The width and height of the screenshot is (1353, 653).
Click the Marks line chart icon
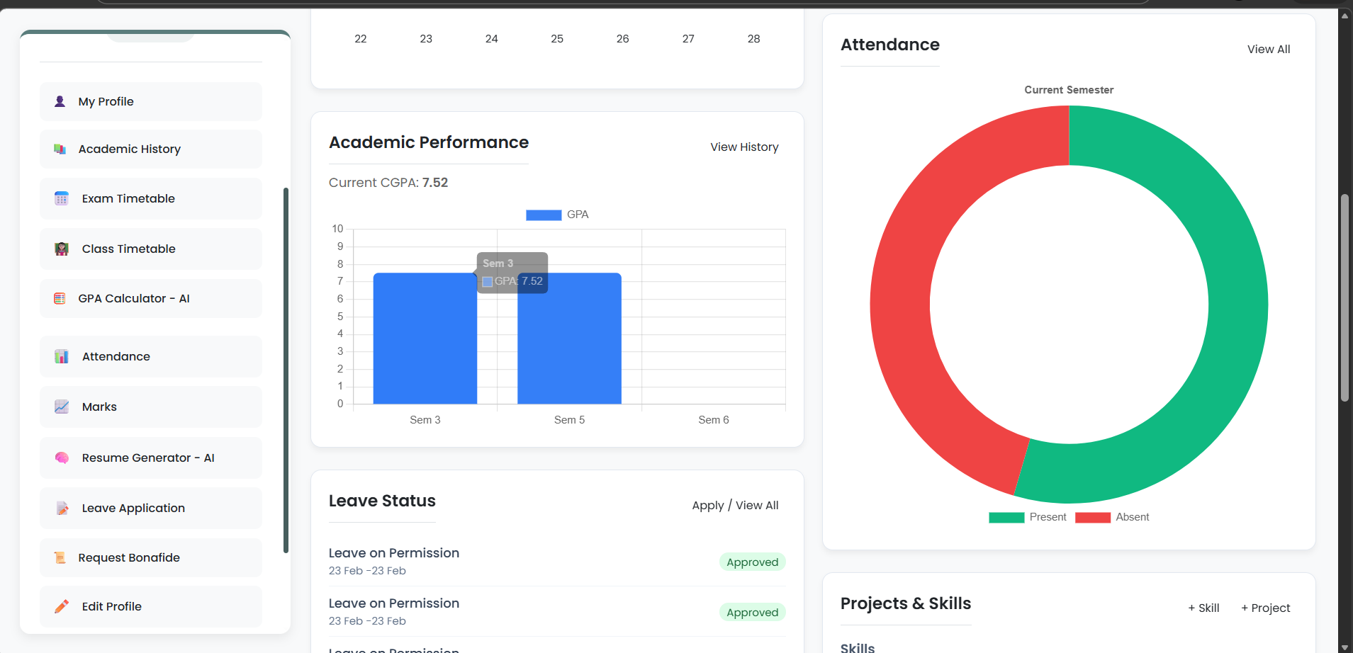tap(62, 407)
